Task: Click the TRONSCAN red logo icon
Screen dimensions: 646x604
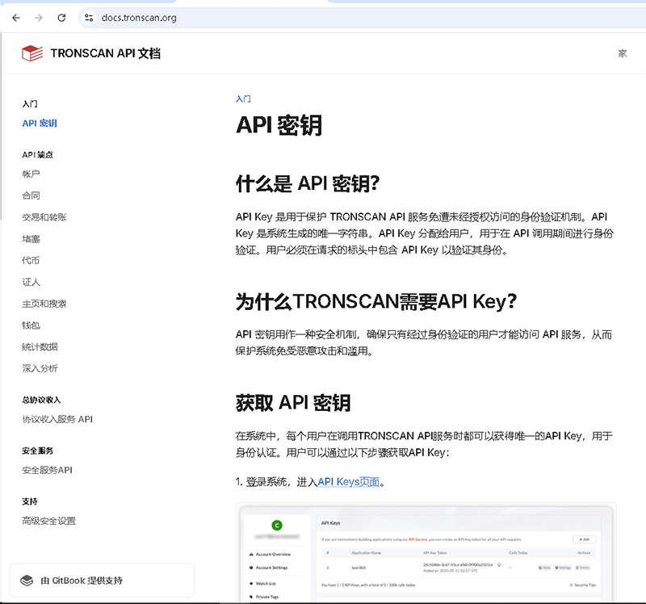Action: click(x=31, y=53)
